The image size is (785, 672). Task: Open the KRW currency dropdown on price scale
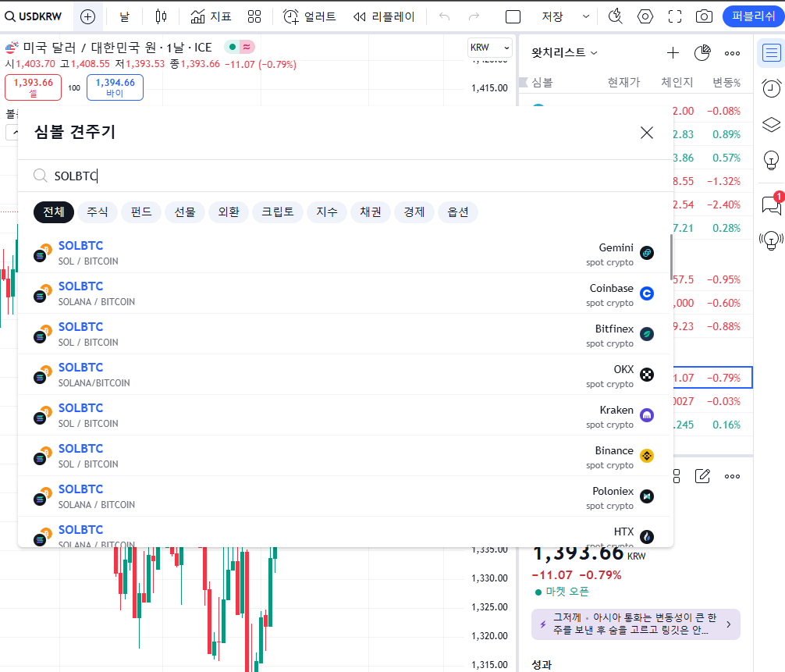point(489,48)
